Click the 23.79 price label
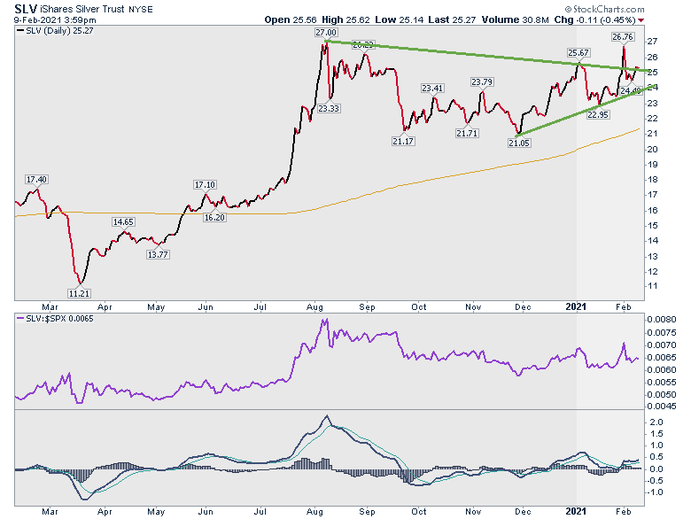 [x=482, y=82]
